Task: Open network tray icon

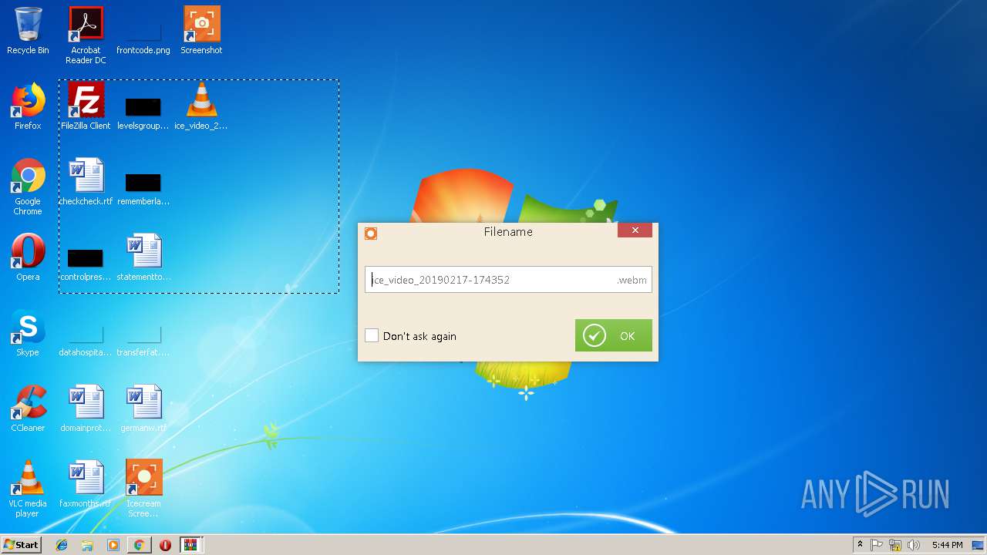Action: click(x=895, y=545)
